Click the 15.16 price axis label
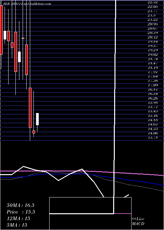Screen dimensions: 164x230 coord(153,116)
